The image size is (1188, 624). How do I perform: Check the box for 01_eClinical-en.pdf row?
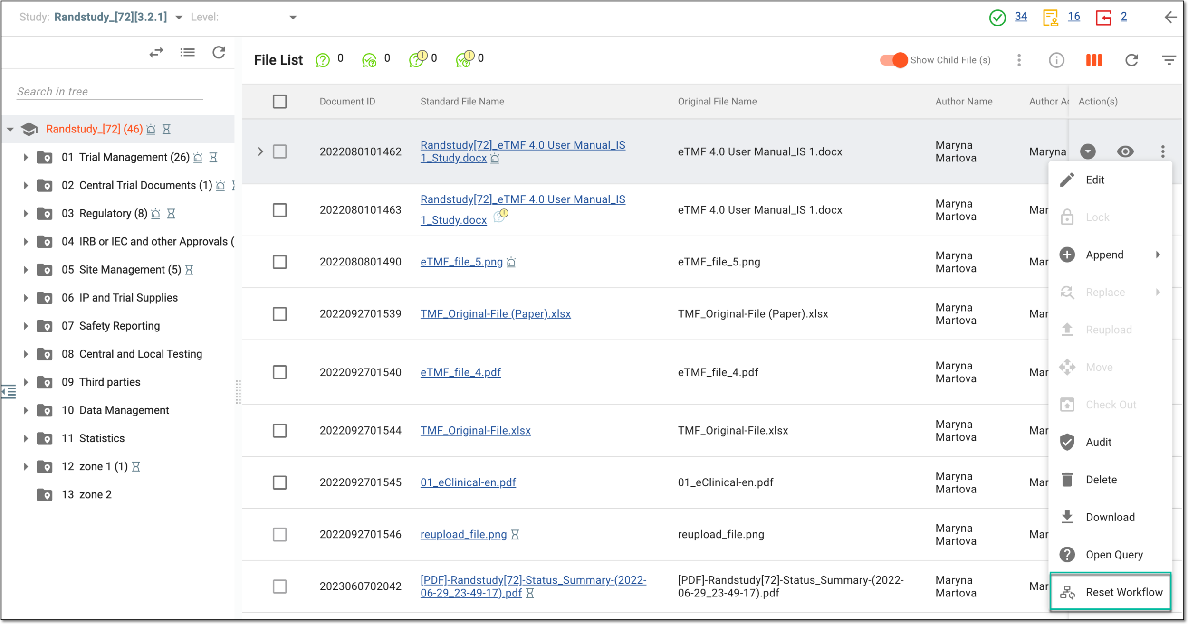tap(280, 482)
